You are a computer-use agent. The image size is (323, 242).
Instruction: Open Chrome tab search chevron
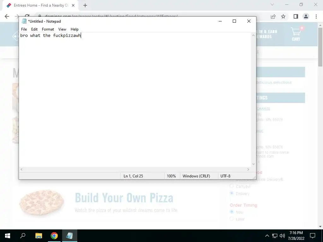tap(272, 4)
